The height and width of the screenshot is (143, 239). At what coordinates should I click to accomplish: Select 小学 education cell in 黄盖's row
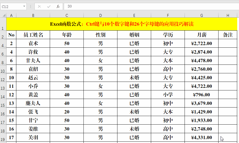coord(168,95)
